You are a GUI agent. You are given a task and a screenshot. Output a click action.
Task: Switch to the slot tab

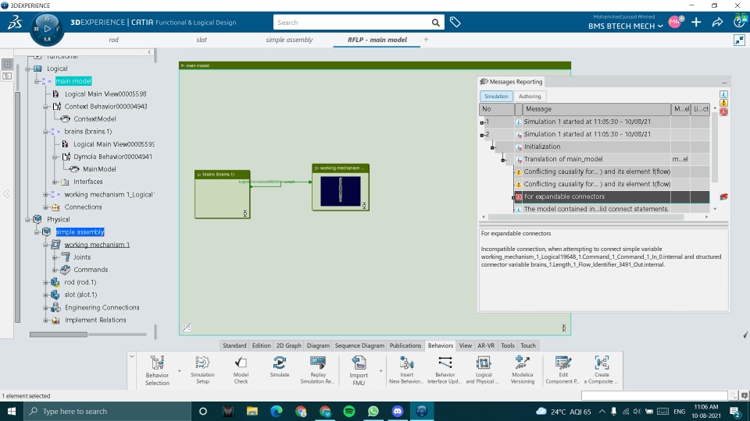[x=202, y=40]
